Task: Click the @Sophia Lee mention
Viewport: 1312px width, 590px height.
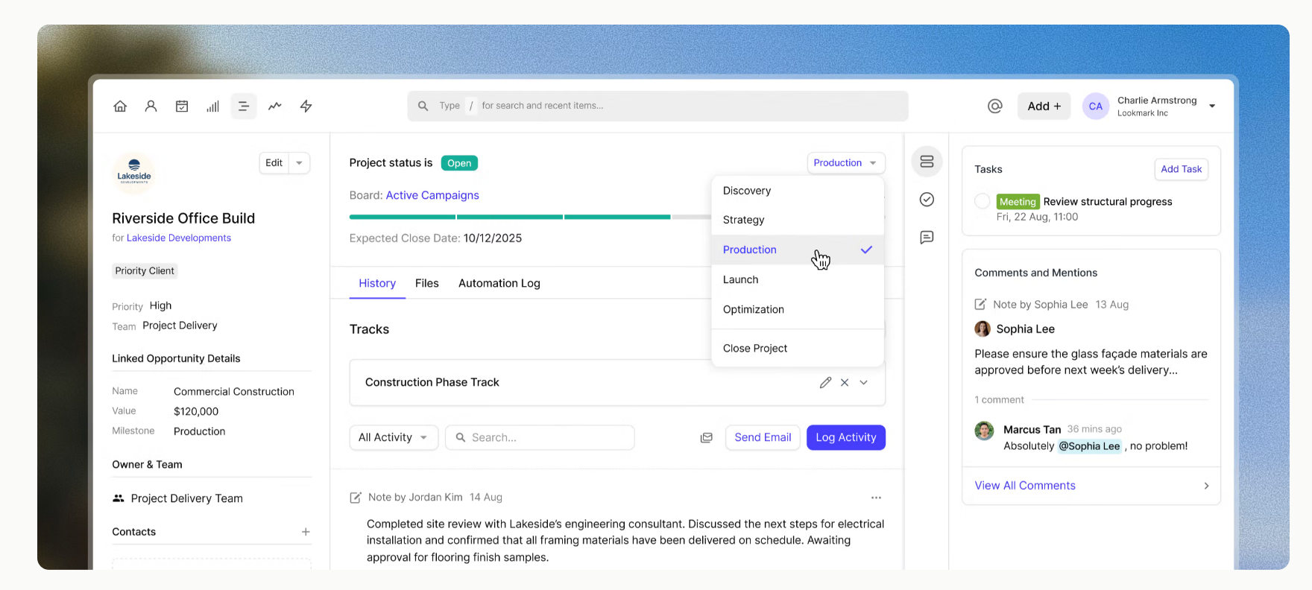Action: pos(1089,446)
